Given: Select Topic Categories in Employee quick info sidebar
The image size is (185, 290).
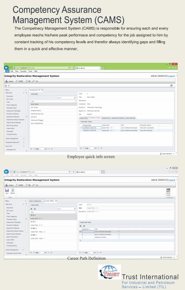Looking at the screenshot, I should (x=11, y=105).
